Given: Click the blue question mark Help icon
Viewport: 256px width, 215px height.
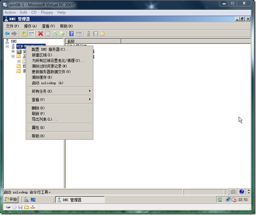Looking at the screenshot, I should click(x=71, y=34).
